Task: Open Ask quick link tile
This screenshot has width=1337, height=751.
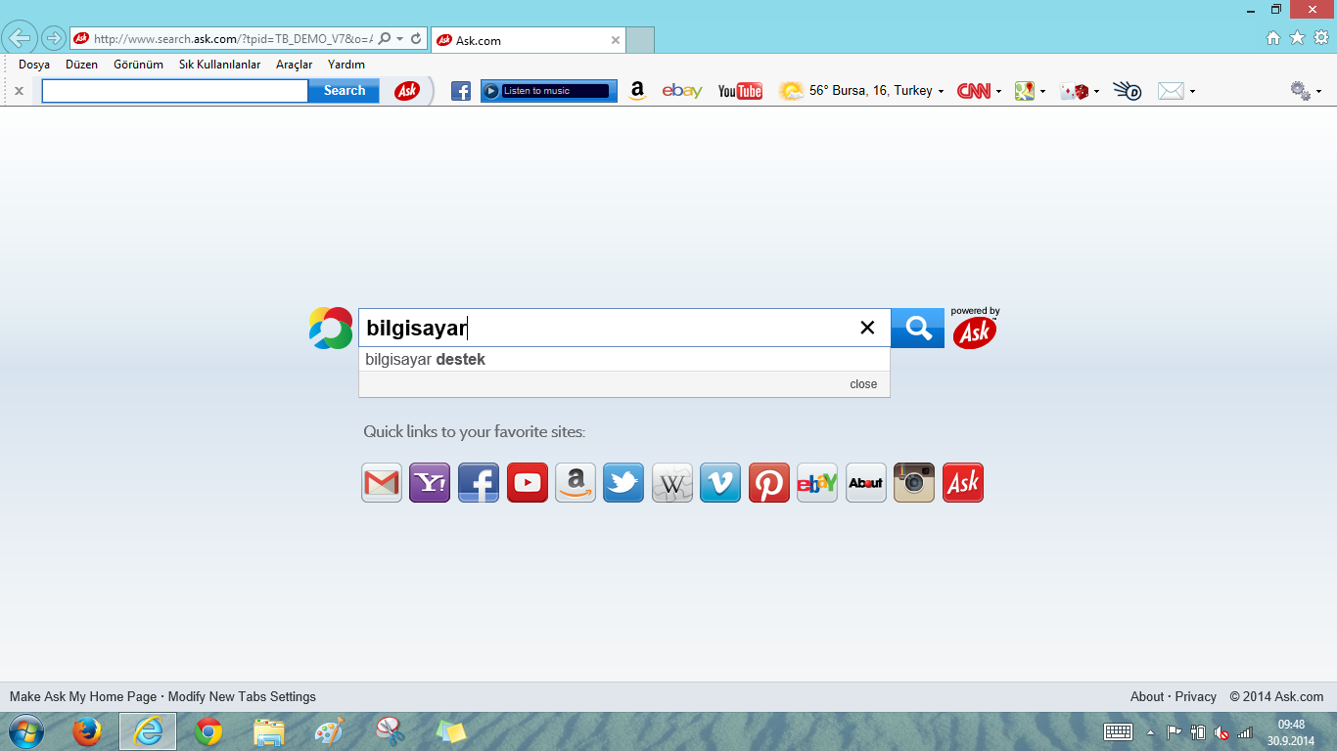Action: tap(963, 482)
